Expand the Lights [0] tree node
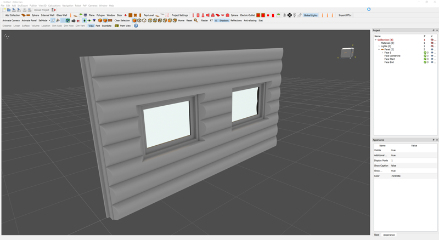 (x=379, y=46)
